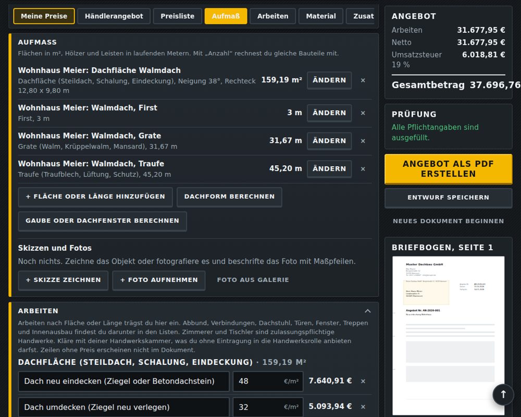521x417 pixels.
Task: Open the partially visible Zusatz tab
Action: (x=361, y=16)
